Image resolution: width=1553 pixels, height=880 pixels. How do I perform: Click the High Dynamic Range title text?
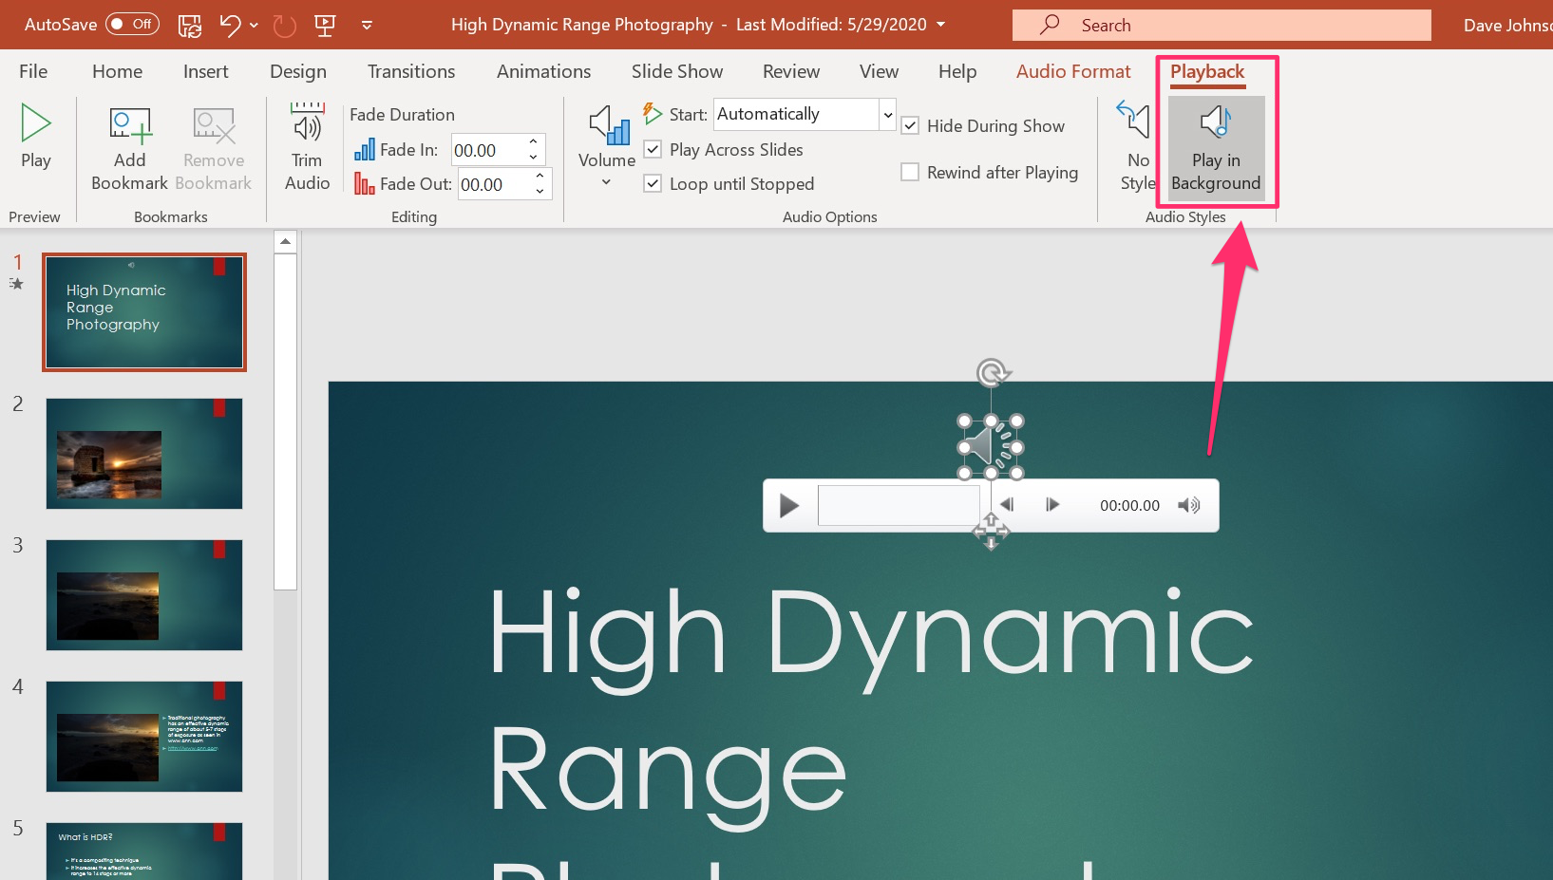coord(870,731)
